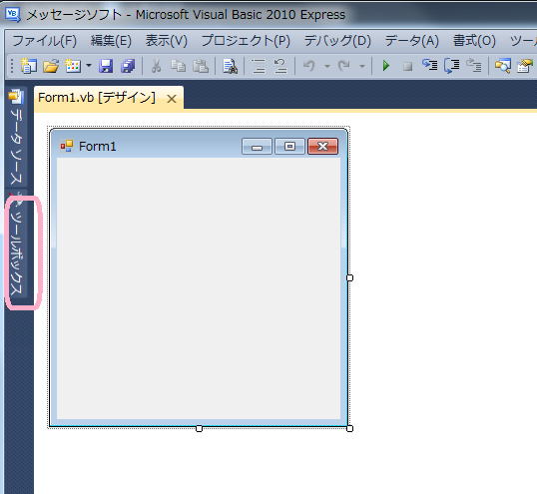Open the プロジェクト(P) menu
Screen dimensions: 537x494
(x=246, y=41)
